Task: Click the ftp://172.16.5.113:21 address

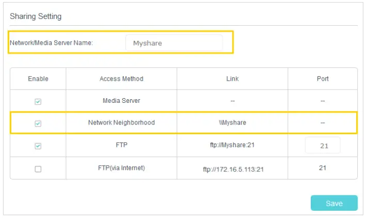Action: click(232, 169)
